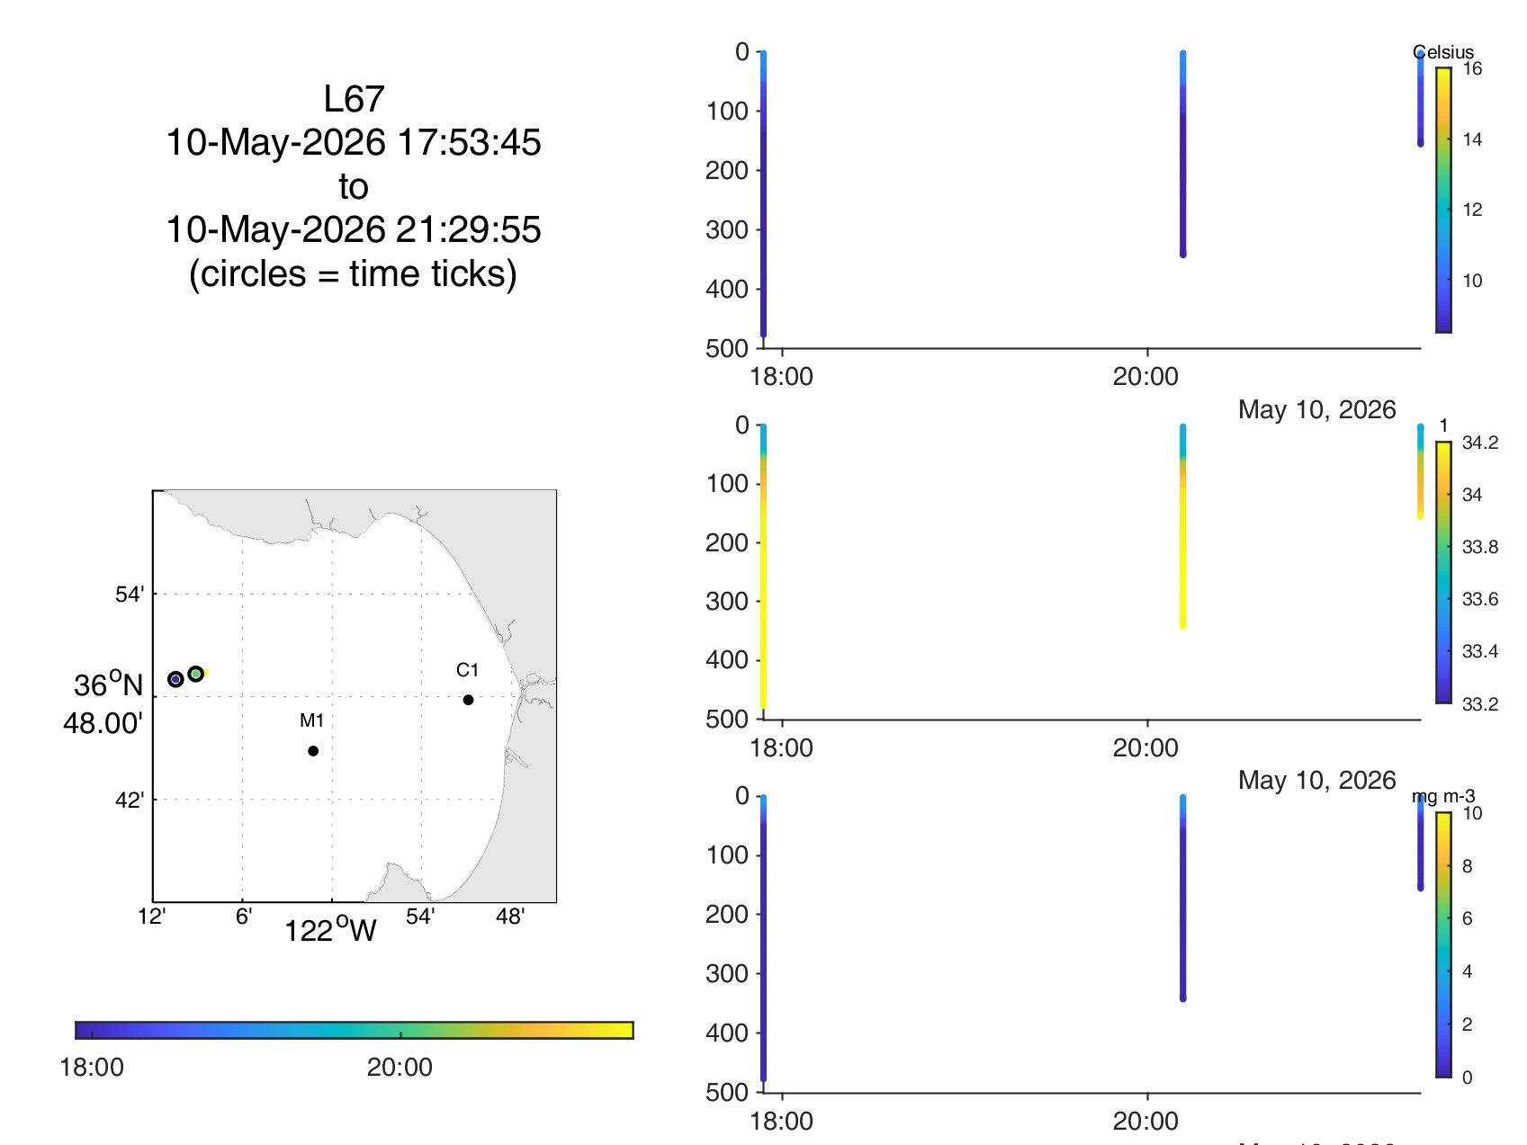
Task: Click the short temperature profile at right edge
Action: (x=1420, y=98)
